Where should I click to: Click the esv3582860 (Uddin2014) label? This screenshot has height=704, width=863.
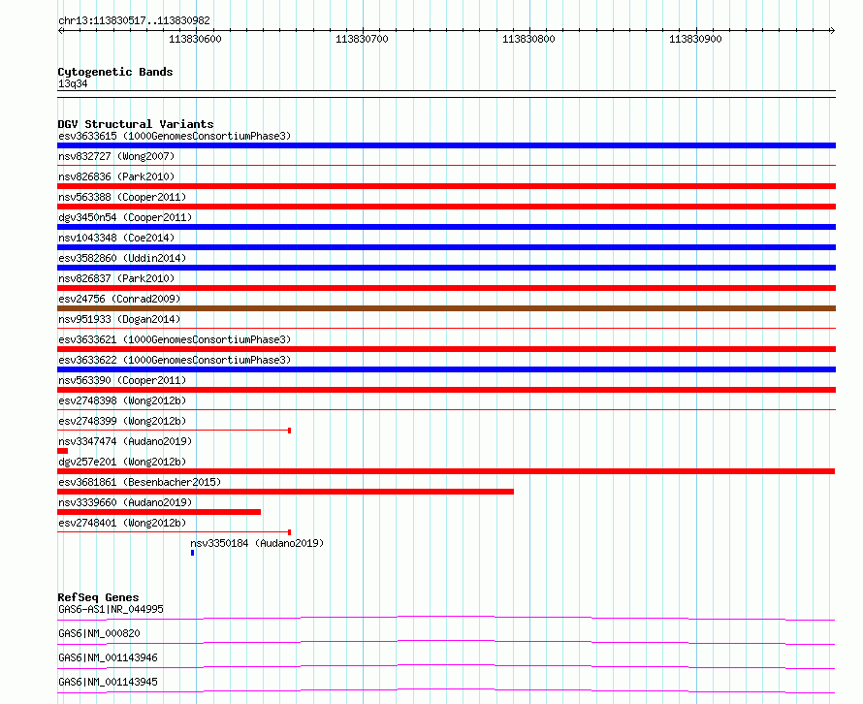122,258
